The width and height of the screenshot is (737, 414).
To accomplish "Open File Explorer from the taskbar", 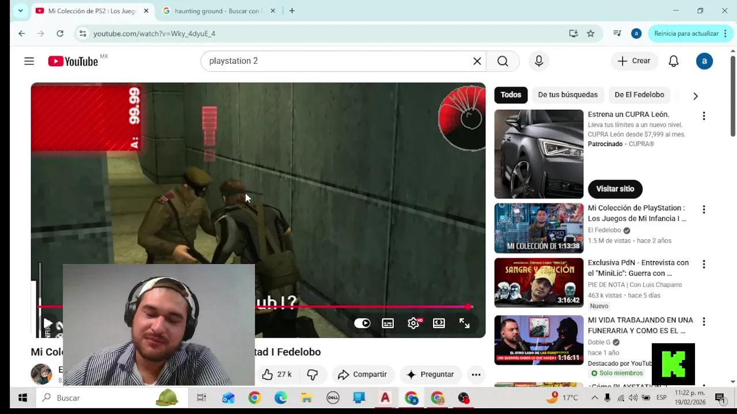I will click(x=307, y=398).
